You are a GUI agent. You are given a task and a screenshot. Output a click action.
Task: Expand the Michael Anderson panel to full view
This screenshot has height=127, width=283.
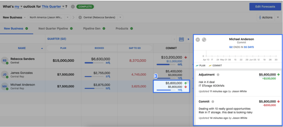pyautogui.click(x=204, y=40)
